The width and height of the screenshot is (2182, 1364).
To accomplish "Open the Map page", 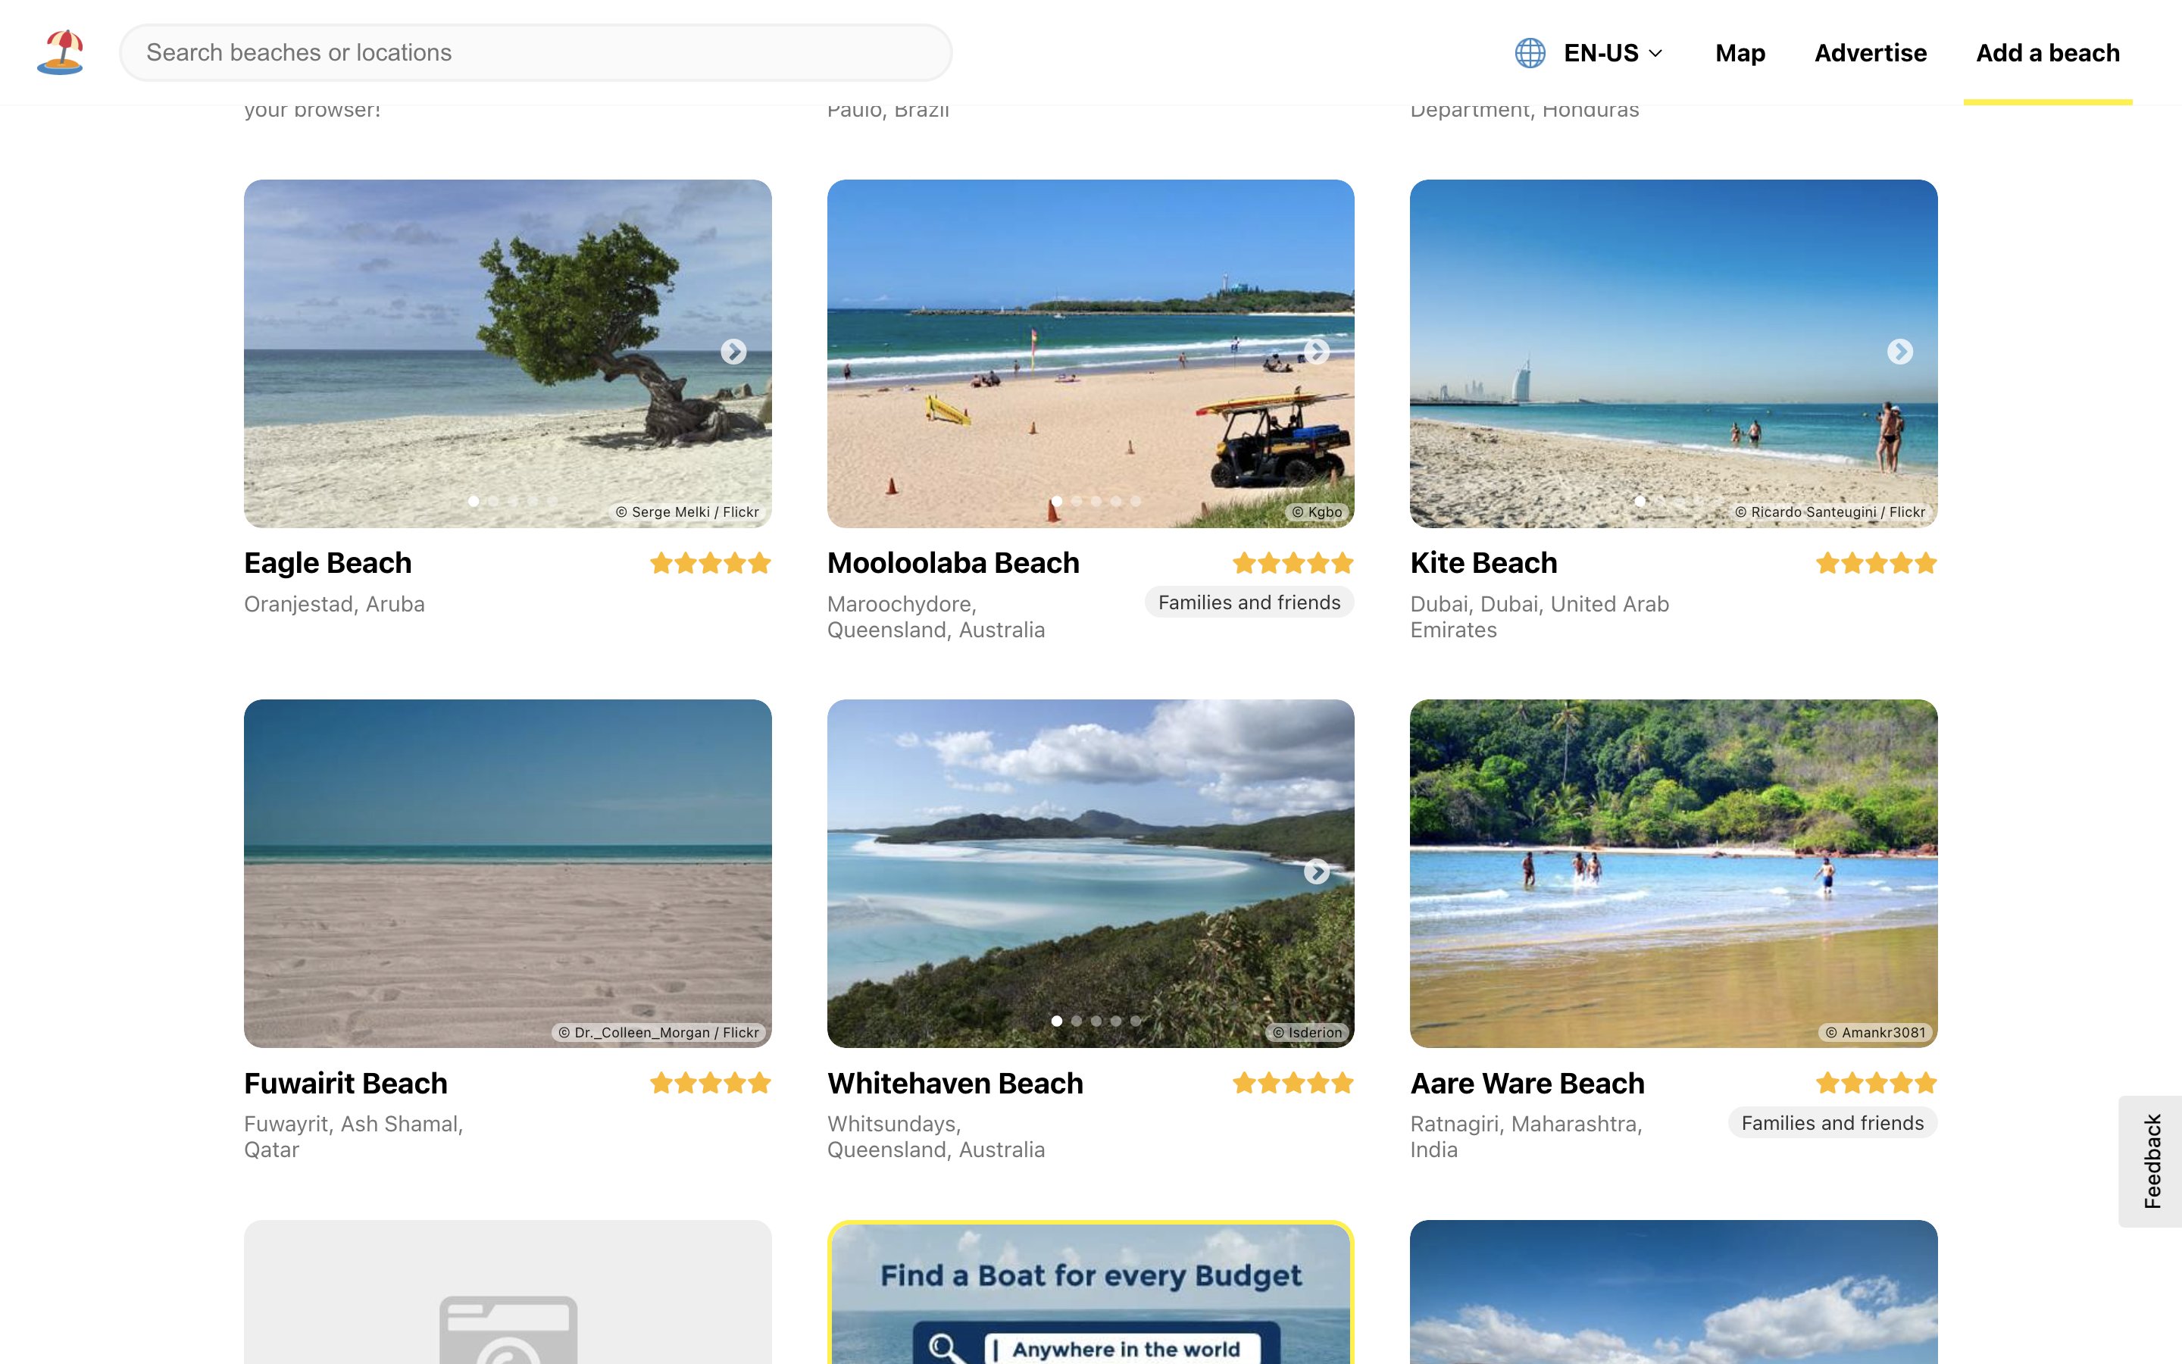I will tap(1740, 53).
